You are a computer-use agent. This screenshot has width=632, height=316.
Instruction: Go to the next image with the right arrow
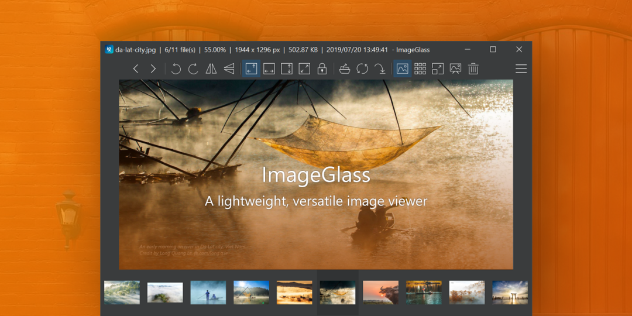click(153, 69)
